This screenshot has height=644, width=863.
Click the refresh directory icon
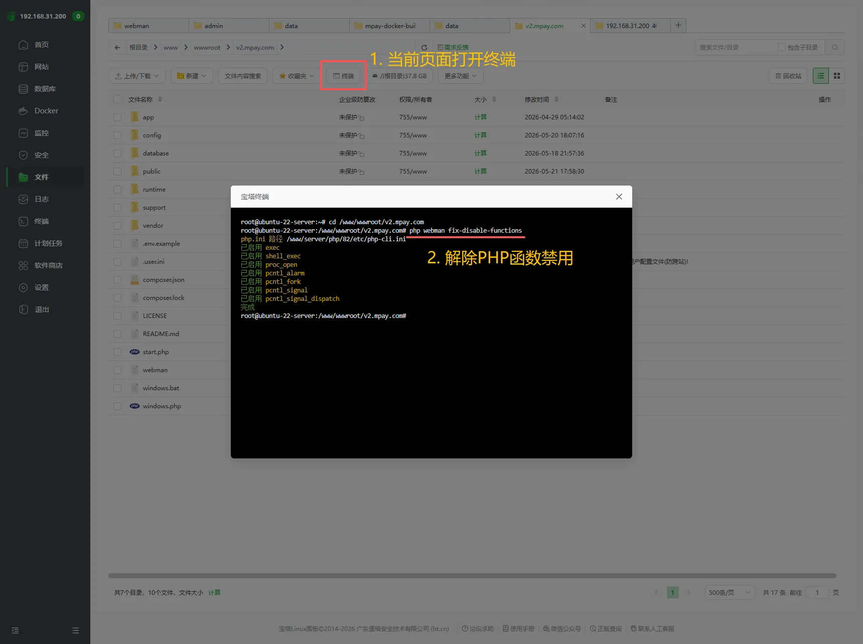click(x=424, y=48)
